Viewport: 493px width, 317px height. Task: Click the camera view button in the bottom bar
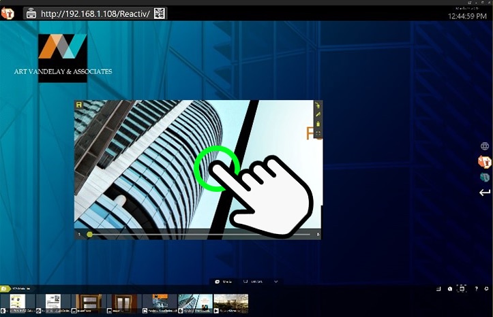tap(224, 282)
